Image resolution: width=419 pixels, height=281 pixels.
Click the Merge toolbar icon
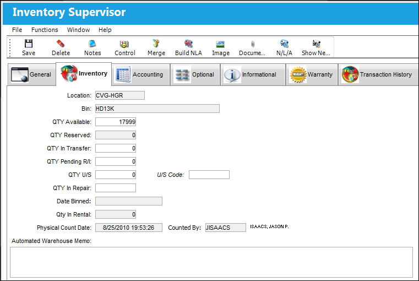point(156,44)
